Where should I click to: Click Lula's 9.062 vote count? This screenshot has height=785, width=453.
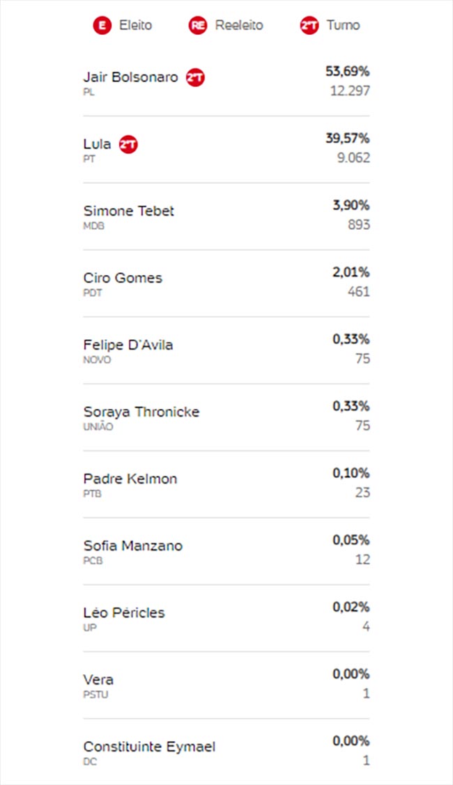point(353,157)
